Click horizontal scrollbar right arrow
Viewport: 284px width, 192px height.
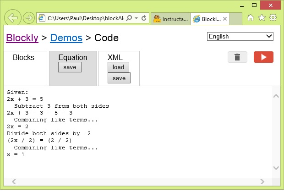point(262,181)
